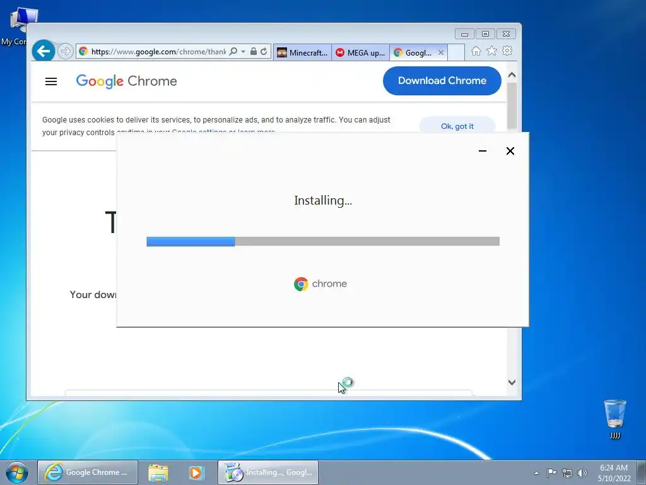Image resolution: width=646 pixels, height=485 pixels.
Task: Click the installing progress bar
Action: coord(323,241)
